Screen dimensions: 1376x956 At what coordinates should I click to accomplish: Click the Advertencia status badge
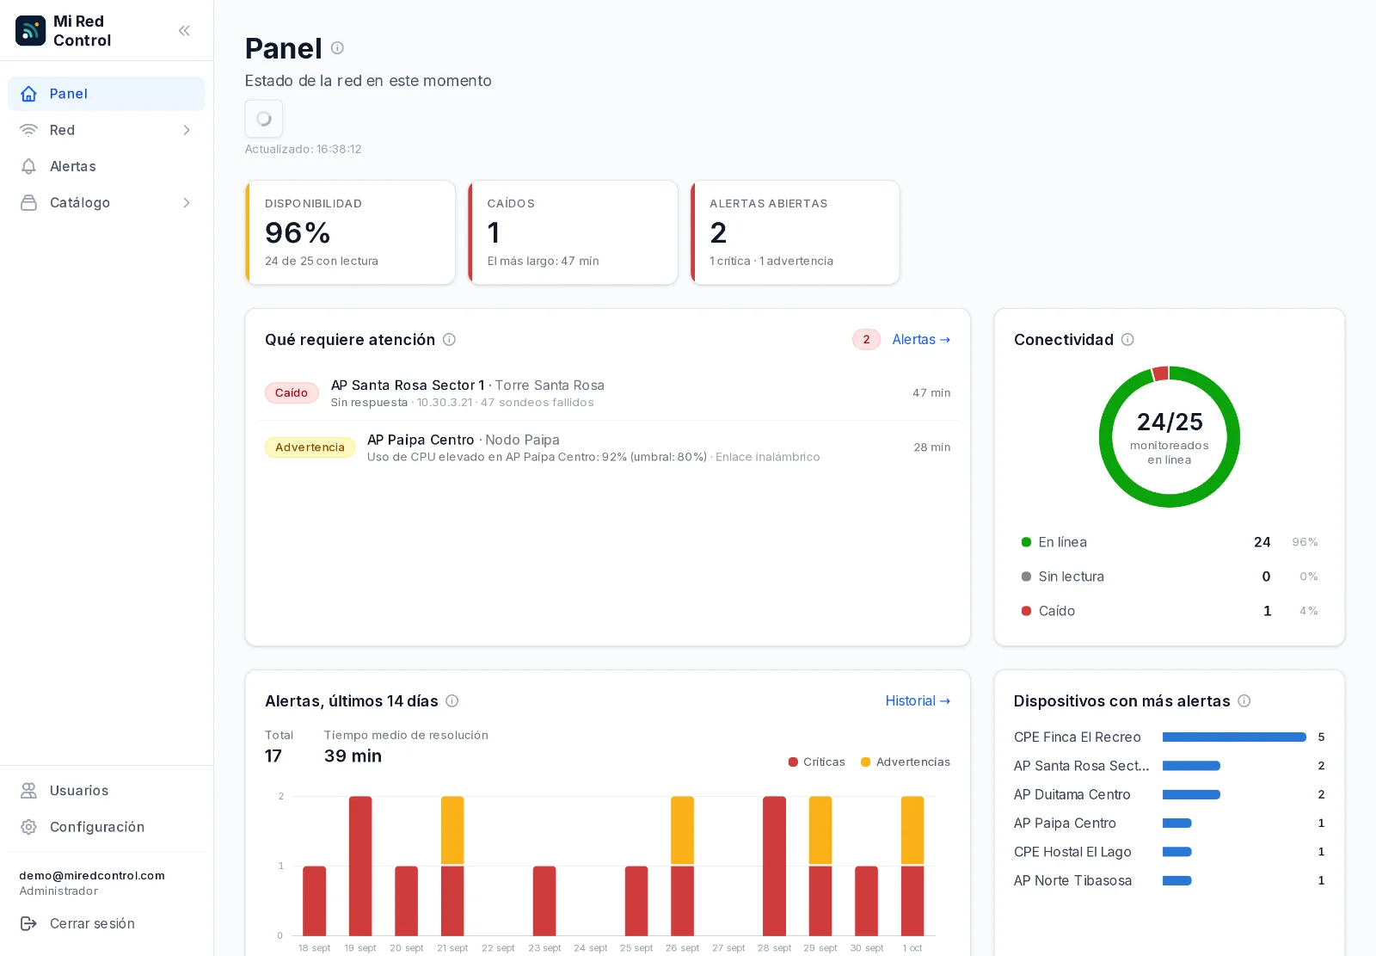pyautogui.click(x=310, y=447)
